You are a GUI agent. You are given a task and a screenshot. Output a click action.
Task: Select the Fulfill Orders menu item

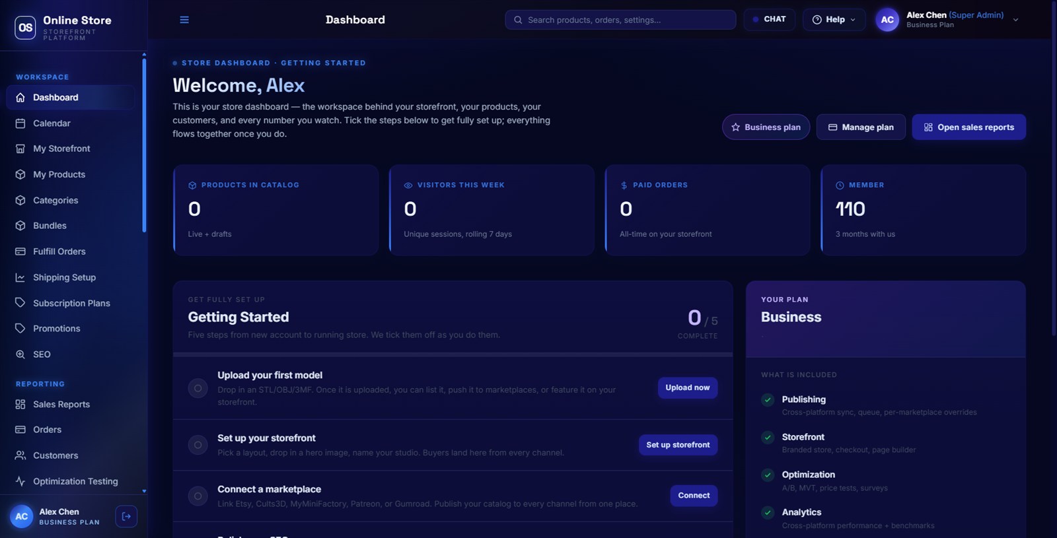[x=71, y=252]
